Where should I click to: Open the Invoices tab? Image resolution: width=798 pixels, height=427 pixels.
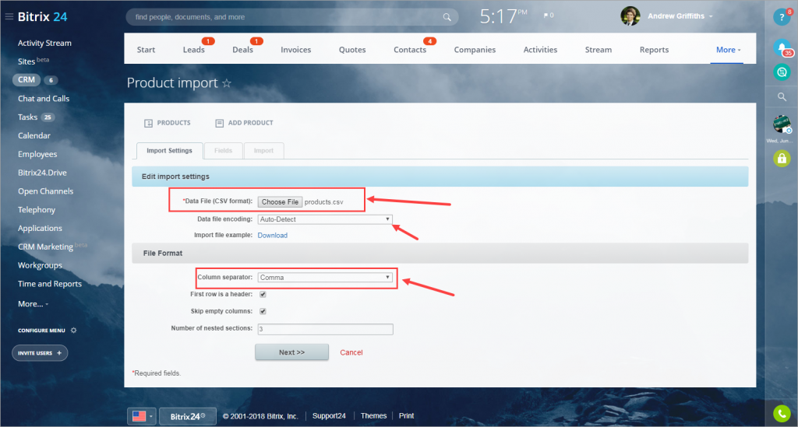tap(295, 50)
